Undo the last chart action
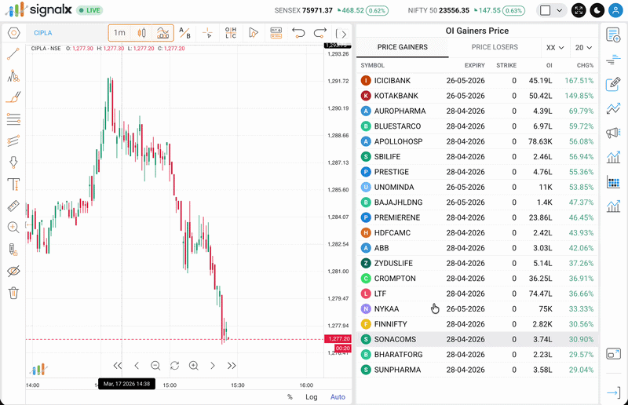 point(298,33)
